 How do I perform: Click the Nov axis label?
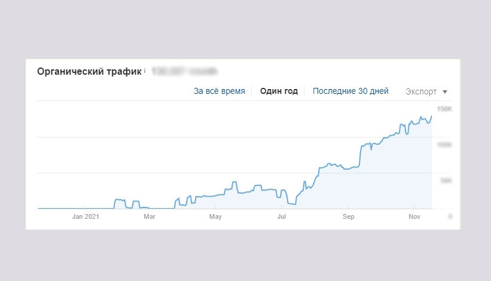pyautogui.click(x=414, y=216)
